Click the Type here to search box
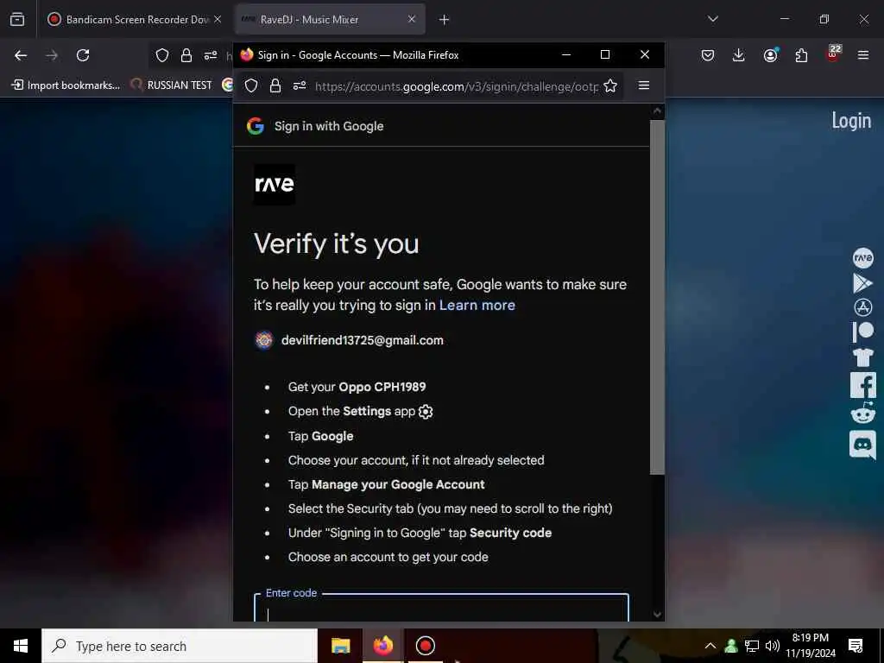This screenshot has width=884, height=663. coord(180,646)
